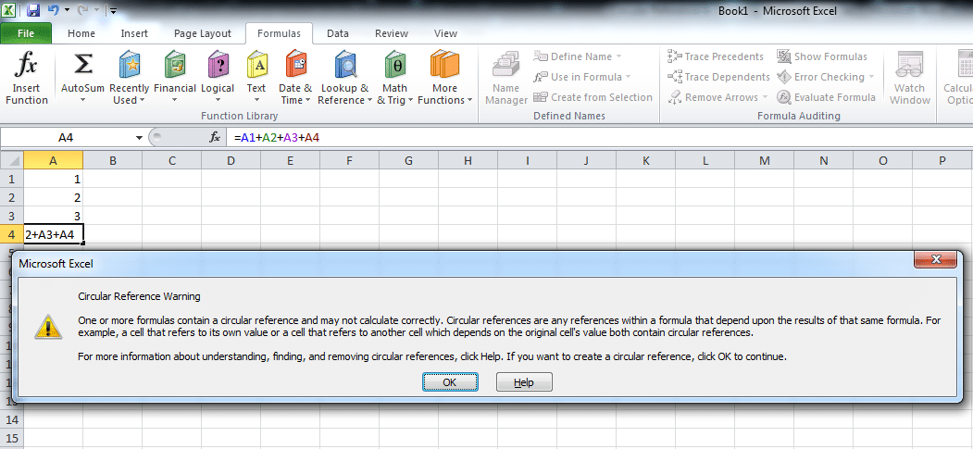The height and width of the screenshot is (449, 973).
Task: Expand the Remove Arrows dropdown arrow
Action: click(765, 97)
